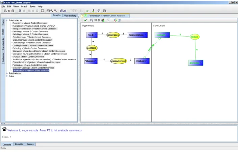
Task: Click the green check in rule editor toolbar
Action: click(85, 20)
